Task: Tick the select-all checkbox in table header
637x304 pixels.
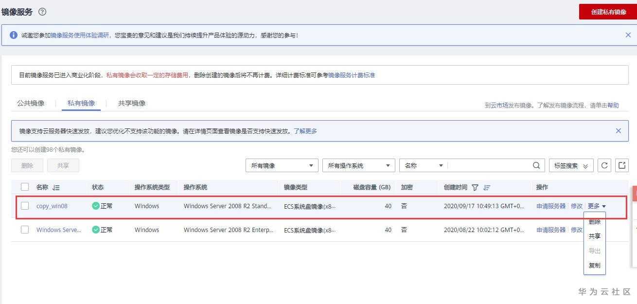Action: point(25,187)
